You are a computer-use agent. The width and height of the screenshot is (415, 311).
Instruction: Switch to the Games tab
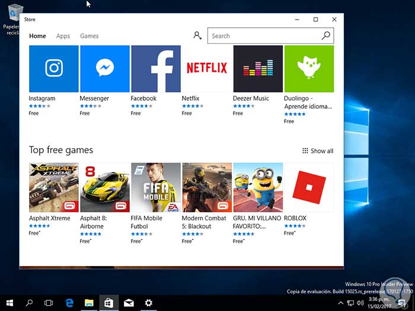coord(89,36)
